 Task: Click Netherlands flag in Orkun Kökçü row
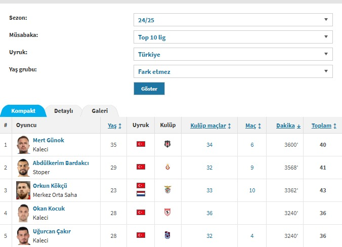coord(141,193)
